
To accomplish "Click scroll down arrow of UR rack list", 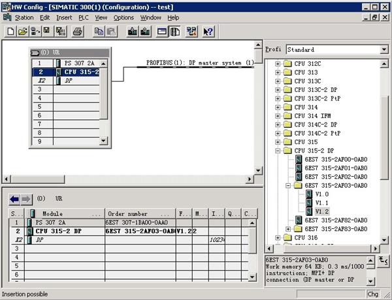I will point(103,140).
